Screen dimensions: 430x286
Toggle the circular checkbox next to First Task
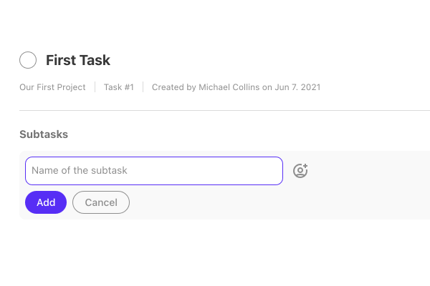(28, 60)
